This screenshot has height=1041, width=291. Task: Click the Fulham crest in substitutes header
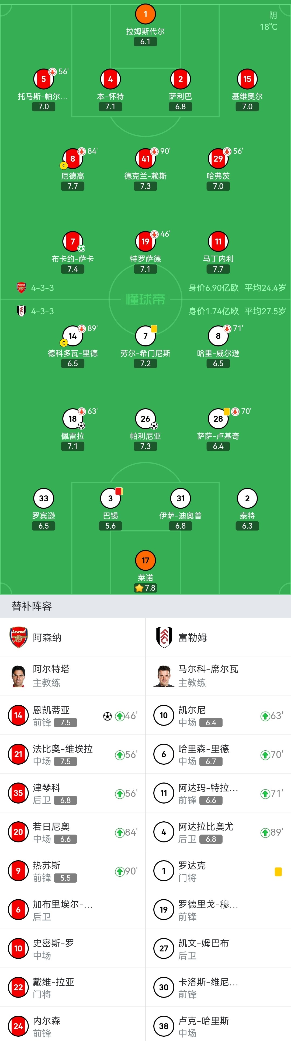pyautogui.click(x=164, y=638)
